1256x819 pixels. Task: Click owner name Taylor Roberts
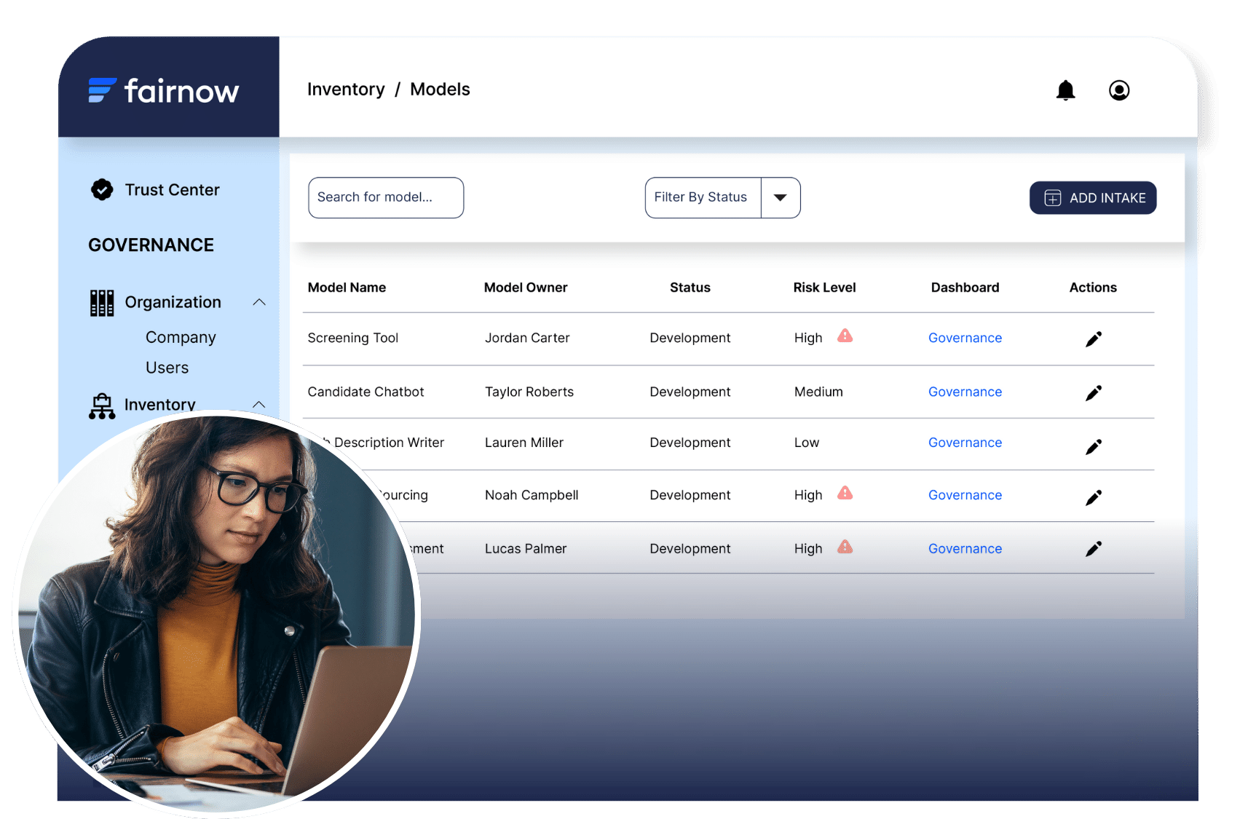pyautogui.click(x=529, y=392)
